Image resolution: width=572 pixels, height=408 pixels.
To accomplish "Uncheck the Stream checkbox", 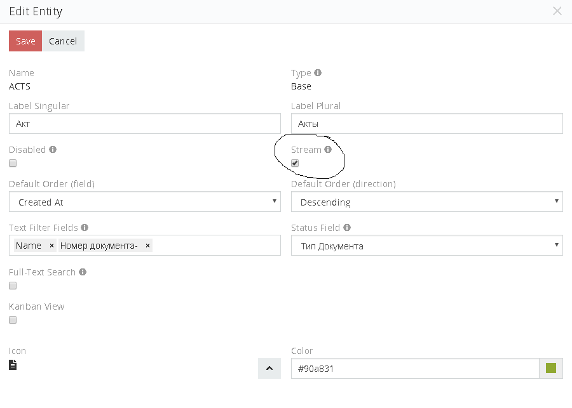I will pos(295,164).
